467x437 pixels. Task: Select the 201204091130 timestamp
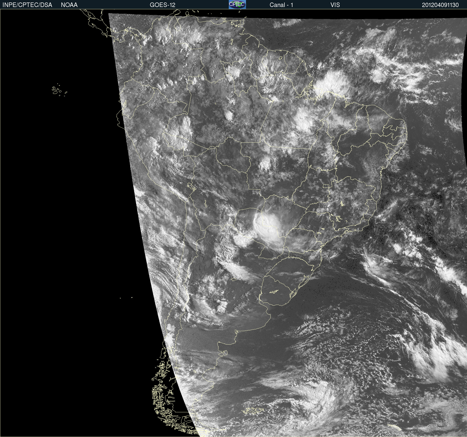point(440,5)
